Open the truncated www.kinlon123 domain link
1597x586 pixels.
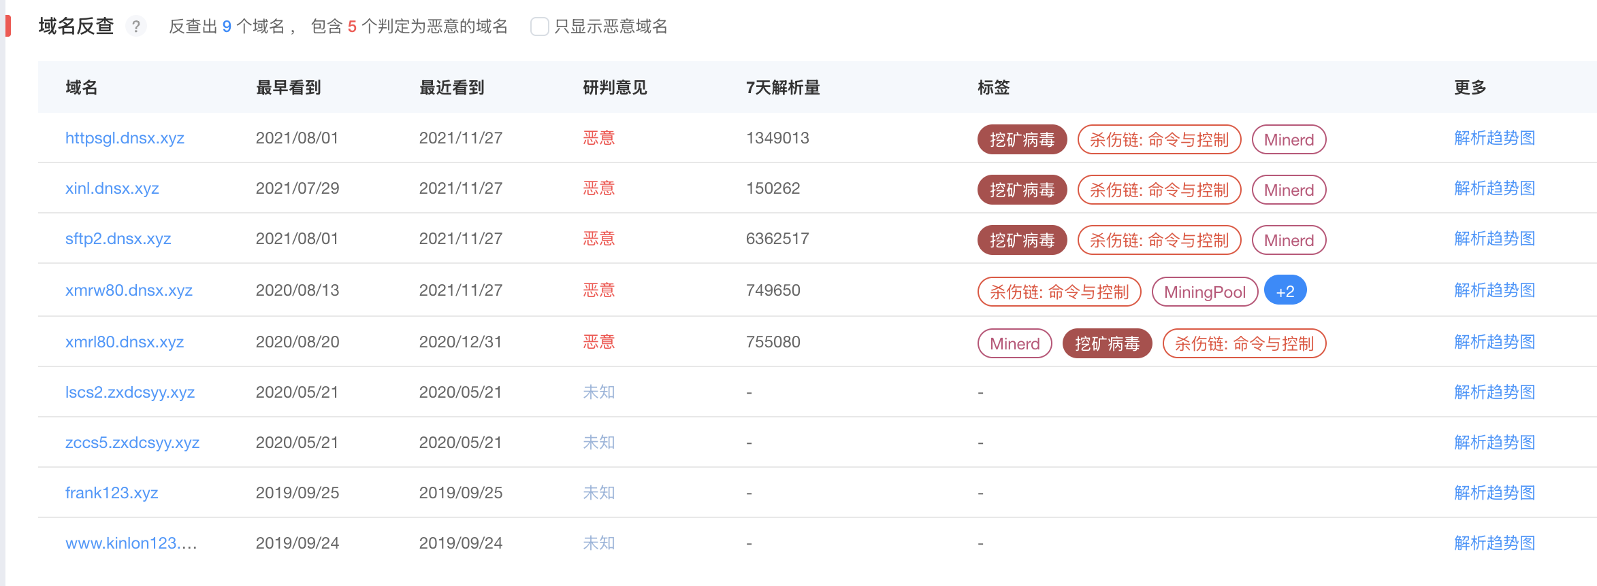[x=131, y=543]
